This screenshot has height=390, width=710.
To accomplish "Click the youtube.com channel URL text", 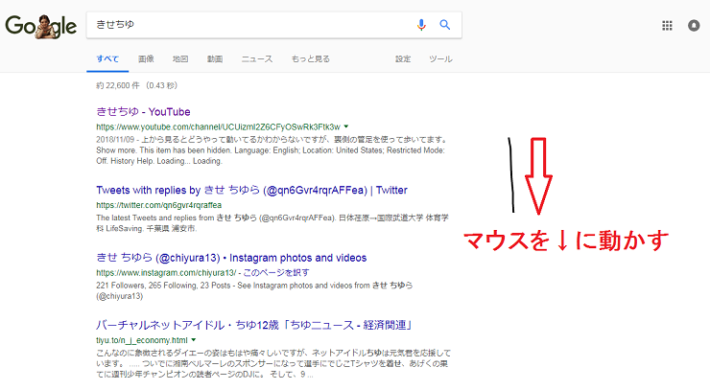I will pyautogui.click(x=218, y=126).
